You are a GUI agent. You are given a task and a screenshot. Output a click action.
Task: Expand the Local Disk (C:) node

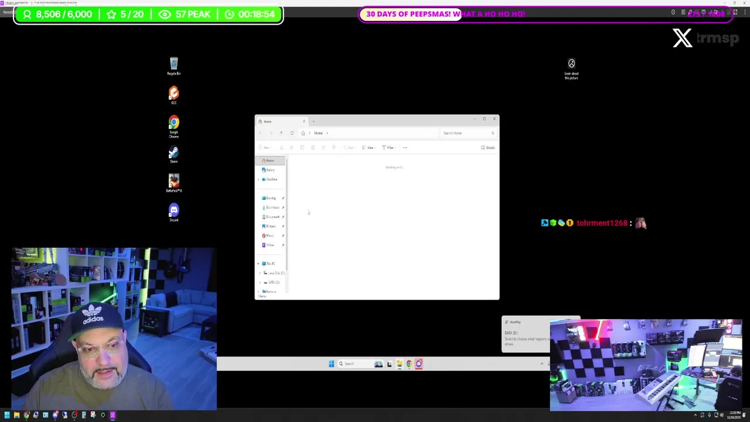coord(260,273)
